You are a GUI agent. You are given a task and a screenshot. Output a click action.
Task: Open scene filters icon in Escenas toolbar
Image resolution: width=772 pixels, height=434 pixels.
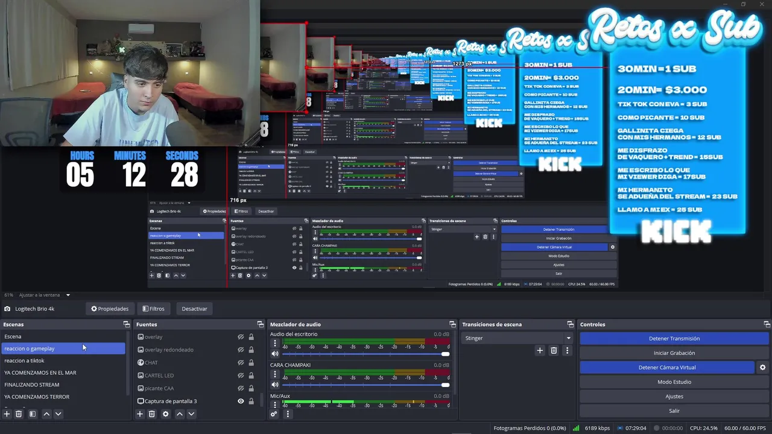[33, 414]
